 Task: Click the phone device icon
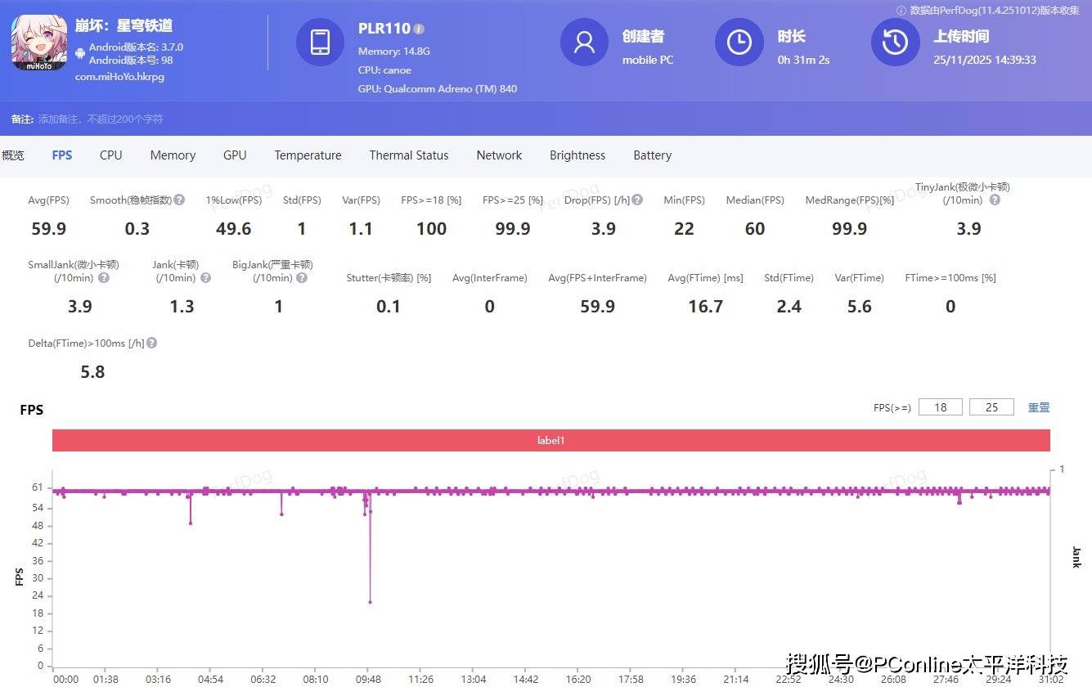point(320,43)
